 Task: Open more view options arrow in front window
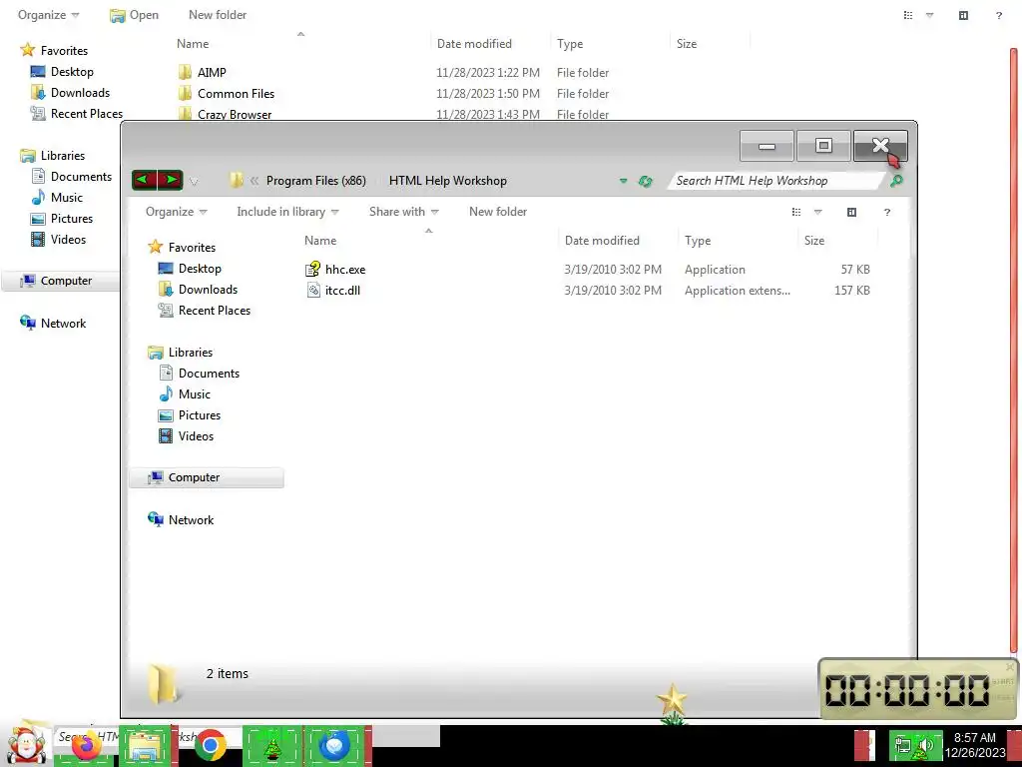click(818, 212)
